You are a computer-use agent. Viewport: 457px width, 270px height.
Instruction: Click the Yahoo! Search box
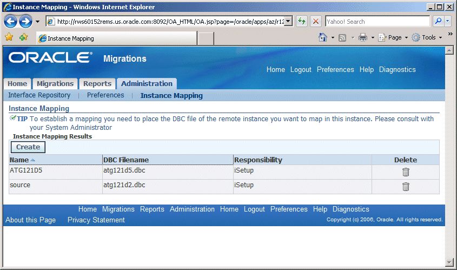tap(377, 22)
